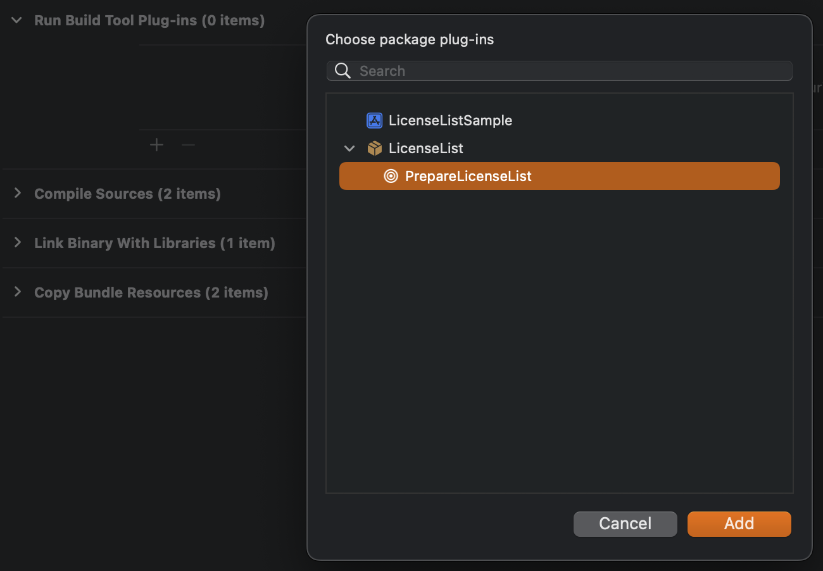Screen dimensions: 823x571
Task: Collapse the LicenseList package tree
Action: click(349, 149)
